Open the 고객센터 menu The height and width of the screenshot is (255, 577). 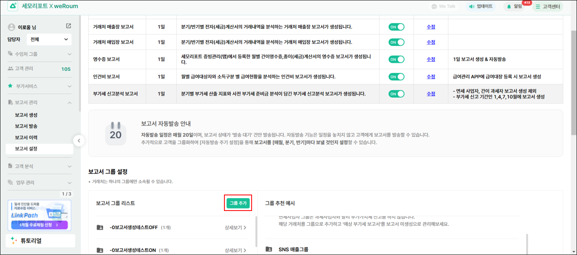[547, 6]
